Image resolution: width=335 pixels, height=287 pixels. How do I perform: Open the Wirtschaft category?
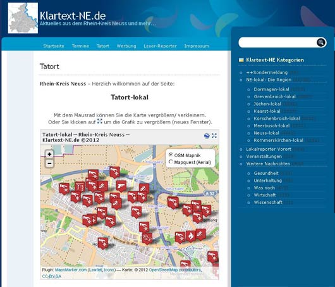265,195
